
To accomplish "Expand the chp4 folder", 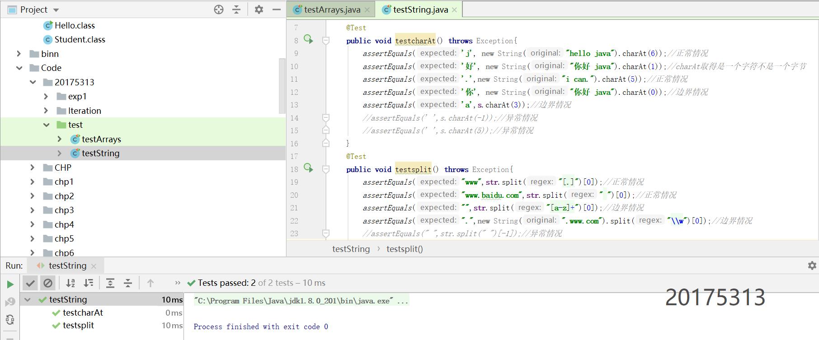I will coord(33,224).
